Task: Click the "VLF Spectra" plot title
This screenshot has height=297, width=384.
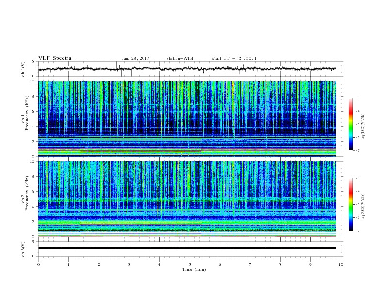Action: point(55,58)
